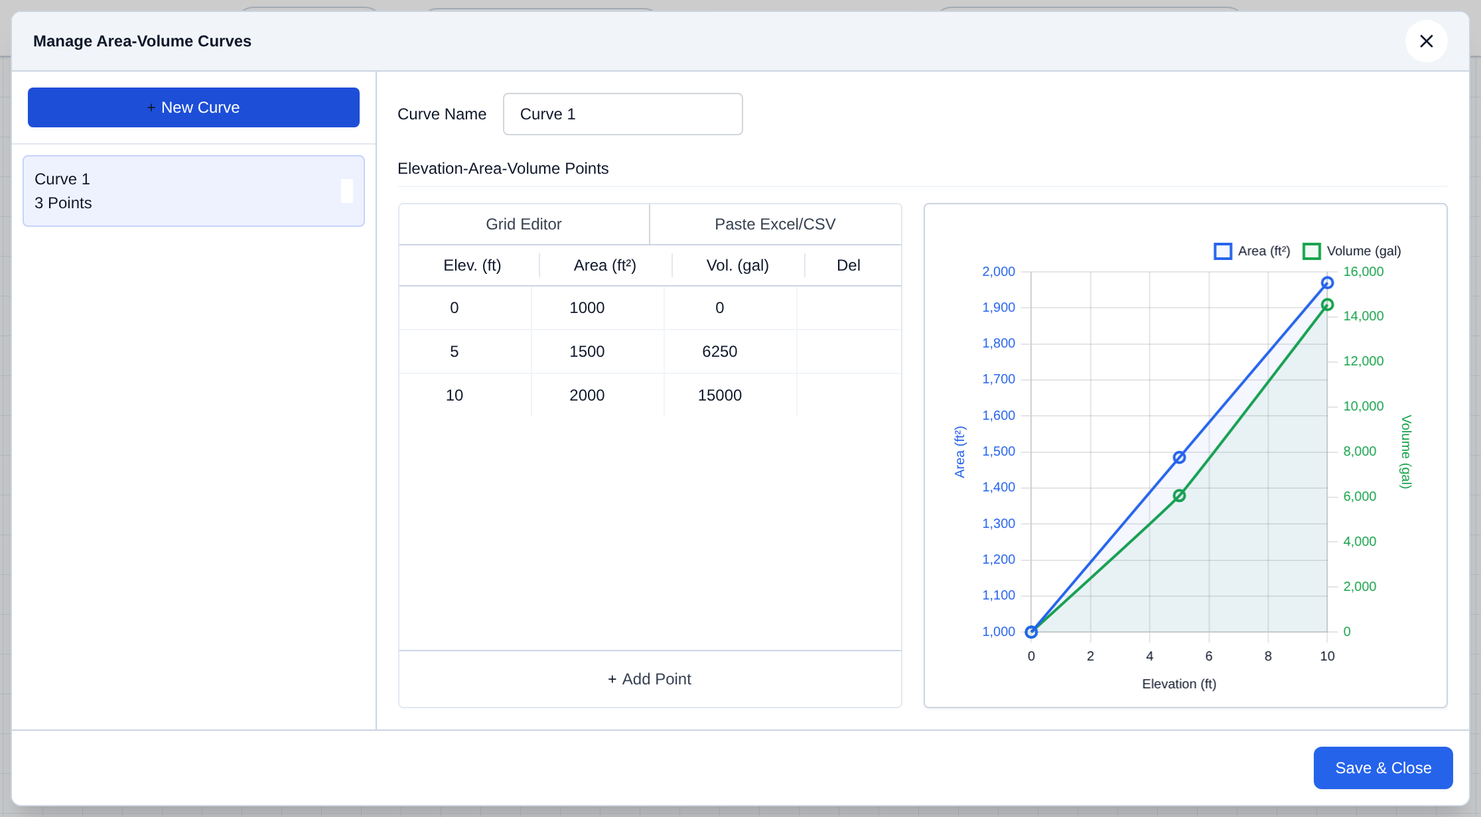Edit area cell with value 2000
The height and width of the screenshot is (817, 1481).
(597, 395)
